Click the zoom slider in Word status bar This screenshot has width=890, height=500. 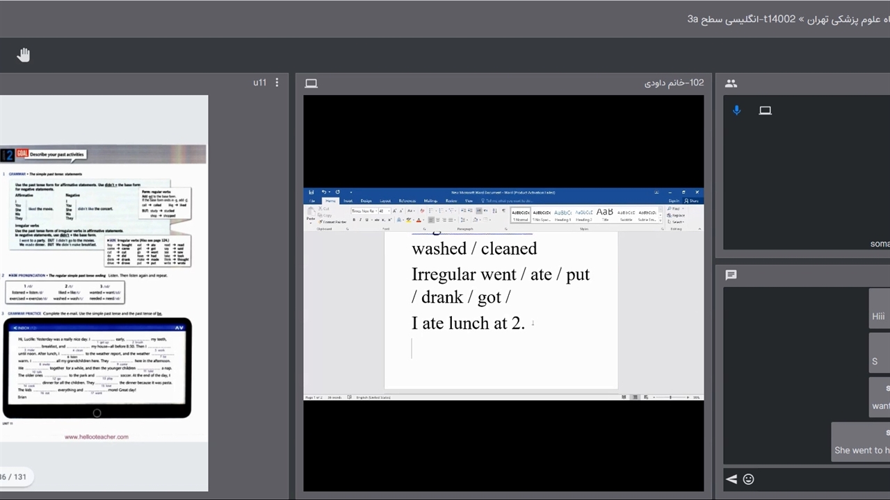pos(670,397)
